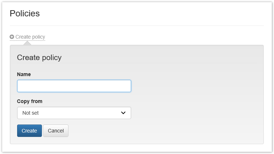Click the Name field label
The height and width of the screenshot is (154, 274).
pos(24,74)
